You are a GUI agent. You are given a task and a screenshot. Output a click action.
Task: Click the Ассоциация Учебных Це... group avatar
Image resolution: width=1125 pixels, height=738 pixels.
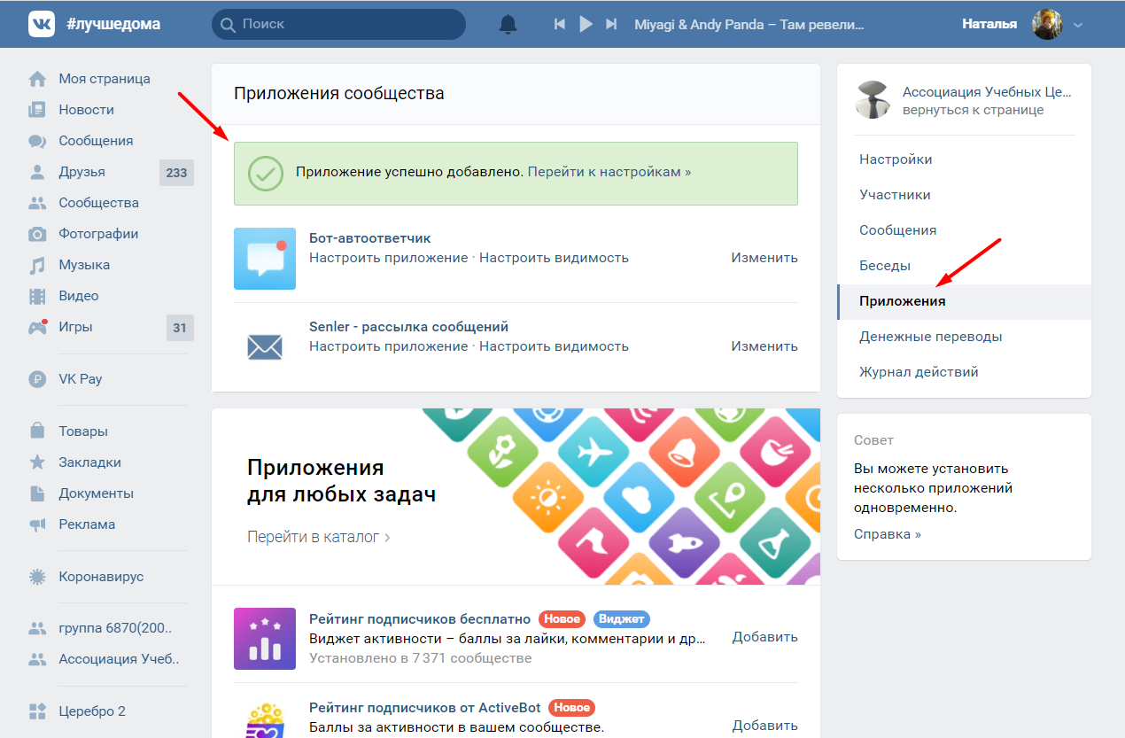[x=873, y=100]
